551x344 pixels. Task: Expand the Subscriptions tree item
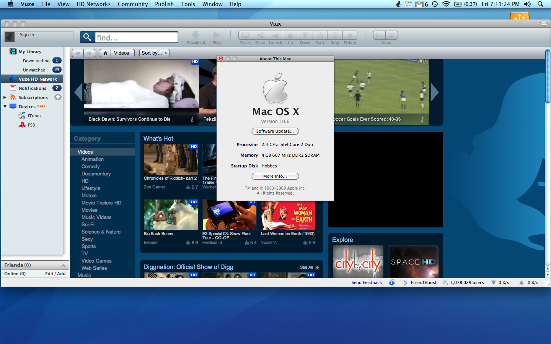5,97
